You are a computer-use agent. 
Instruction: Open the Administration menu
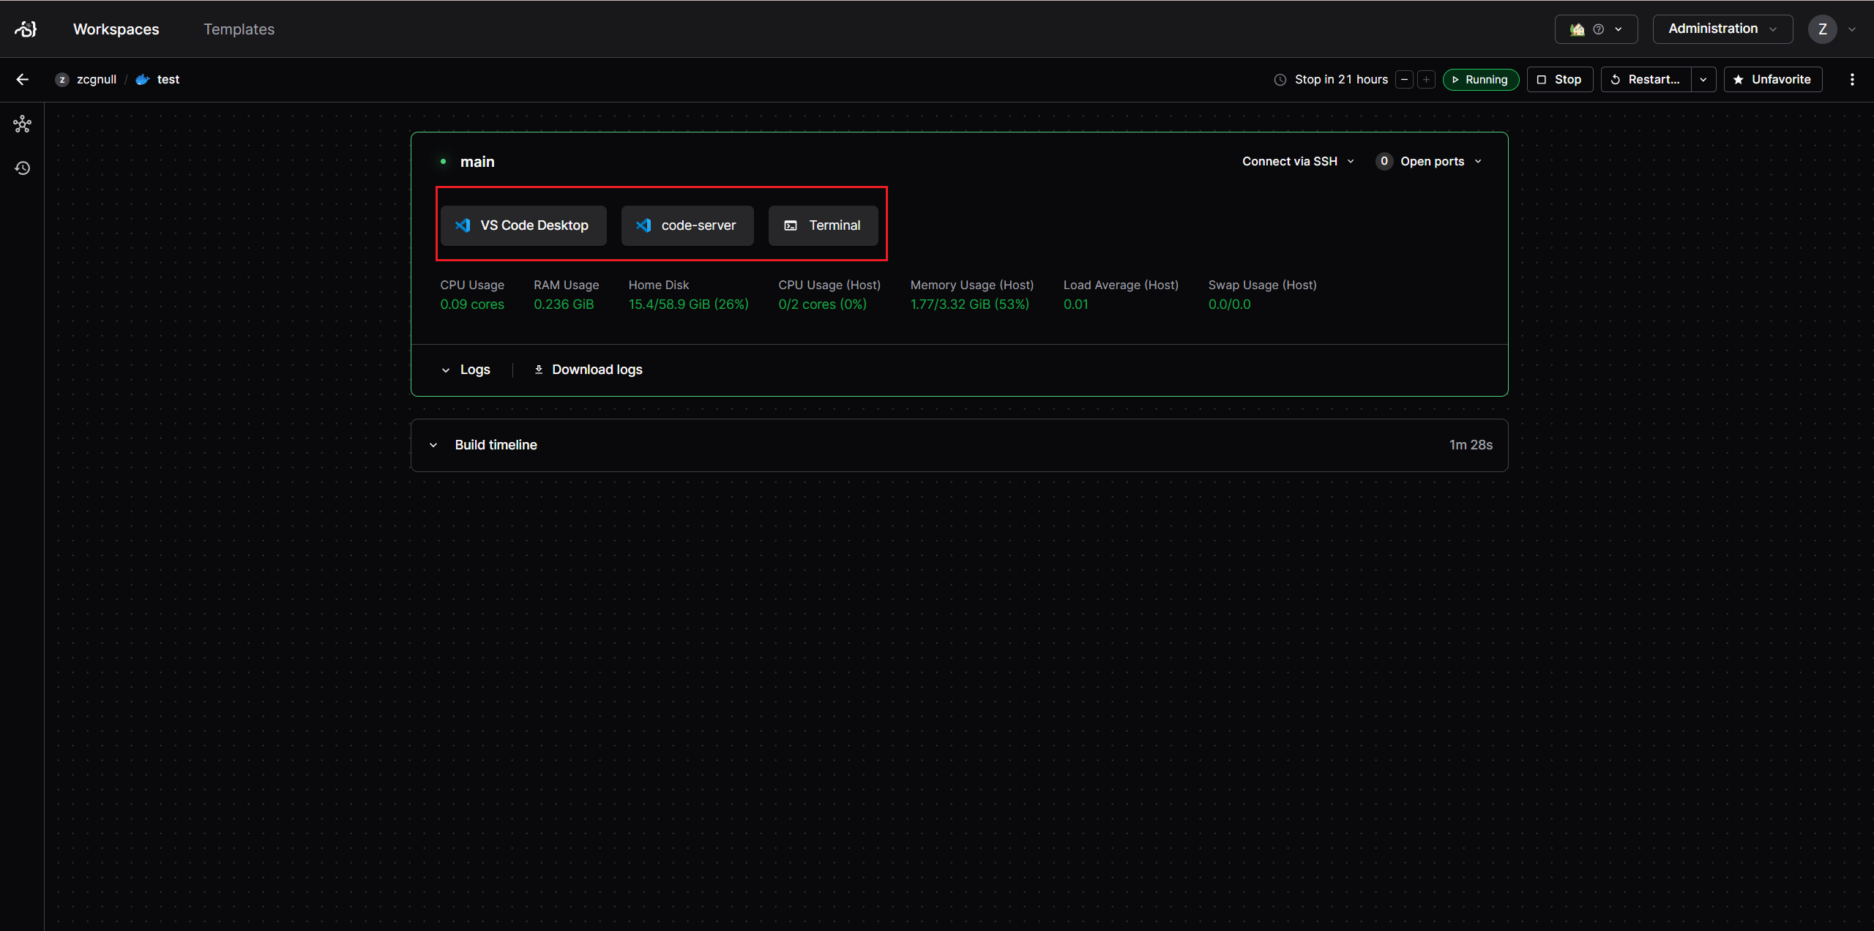pyautogui.click(x=1722, y=29)
